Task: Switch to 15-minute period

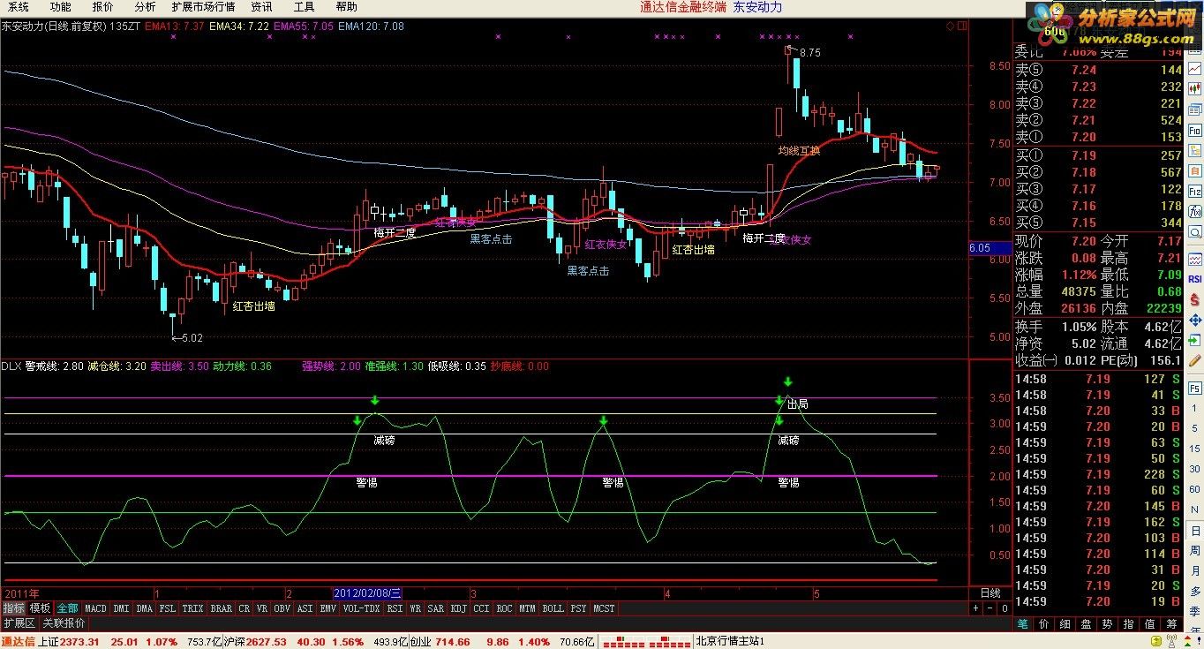Action: (1194, 449)
